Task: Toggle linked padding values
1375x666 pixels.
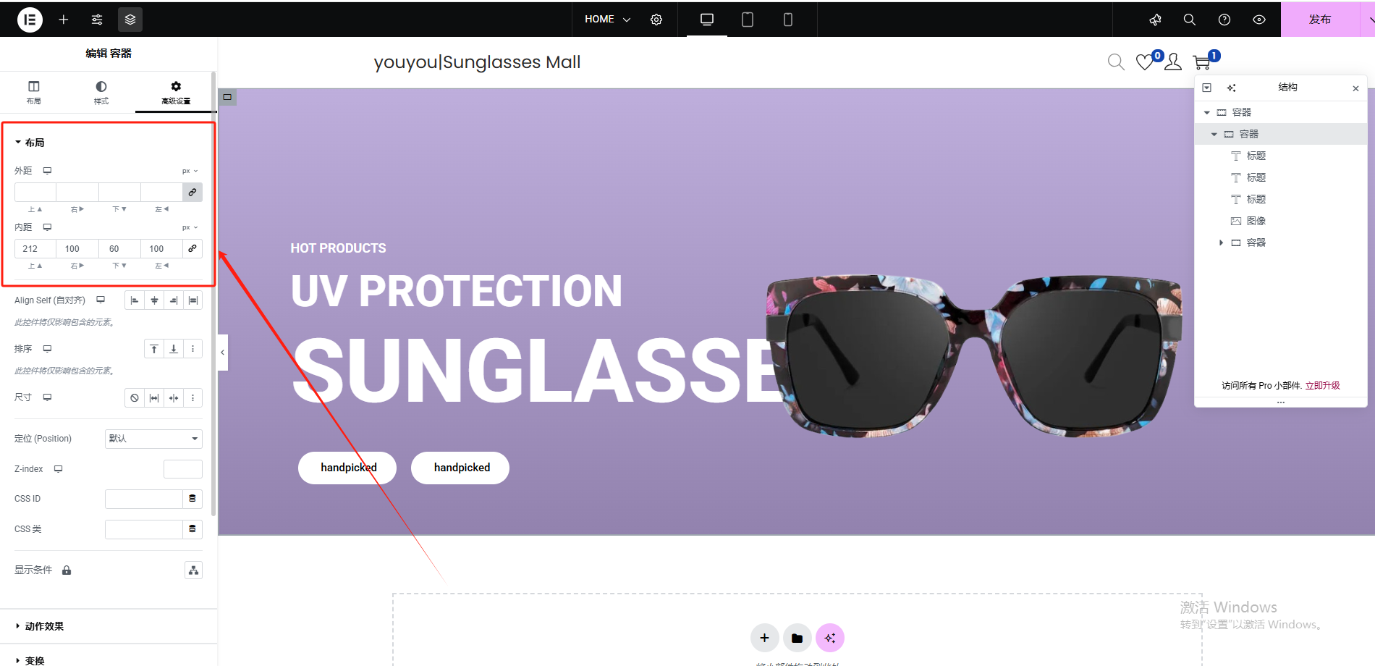Action: (x=192, y=248)
